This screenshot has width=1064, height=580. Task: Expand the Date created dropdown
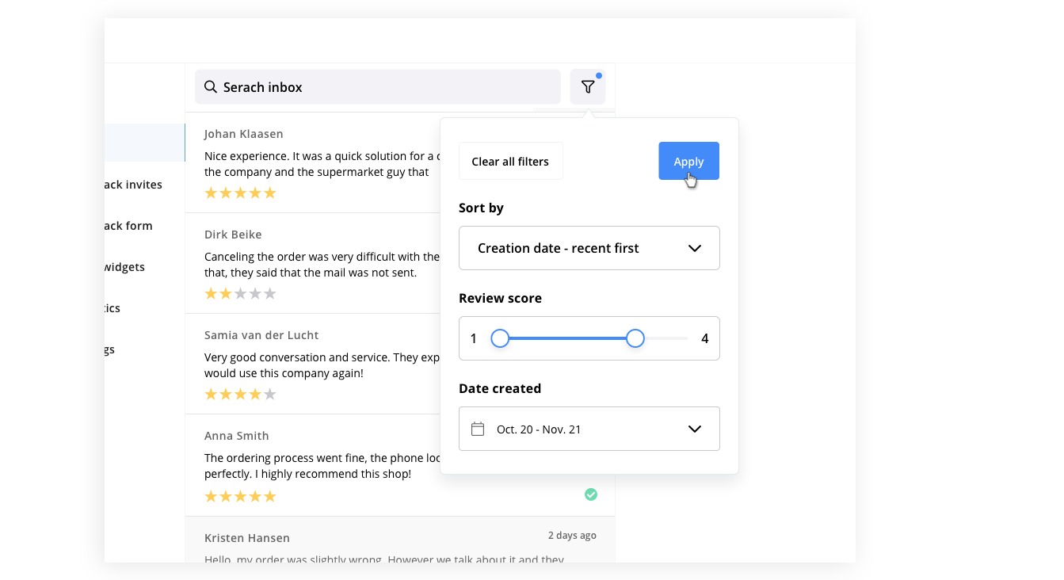589,429
